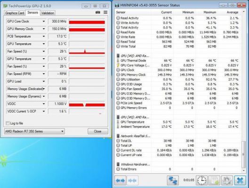Open GPU Core Clock dropdown arrow
Screen dimensions: 249x188
click(x=44, y=21)
